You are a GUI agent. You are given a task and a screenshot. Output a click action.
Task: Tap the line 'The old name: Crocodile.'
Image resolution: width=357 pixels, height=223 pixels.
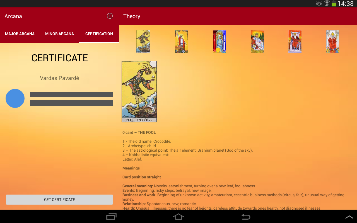pos(147,141)
